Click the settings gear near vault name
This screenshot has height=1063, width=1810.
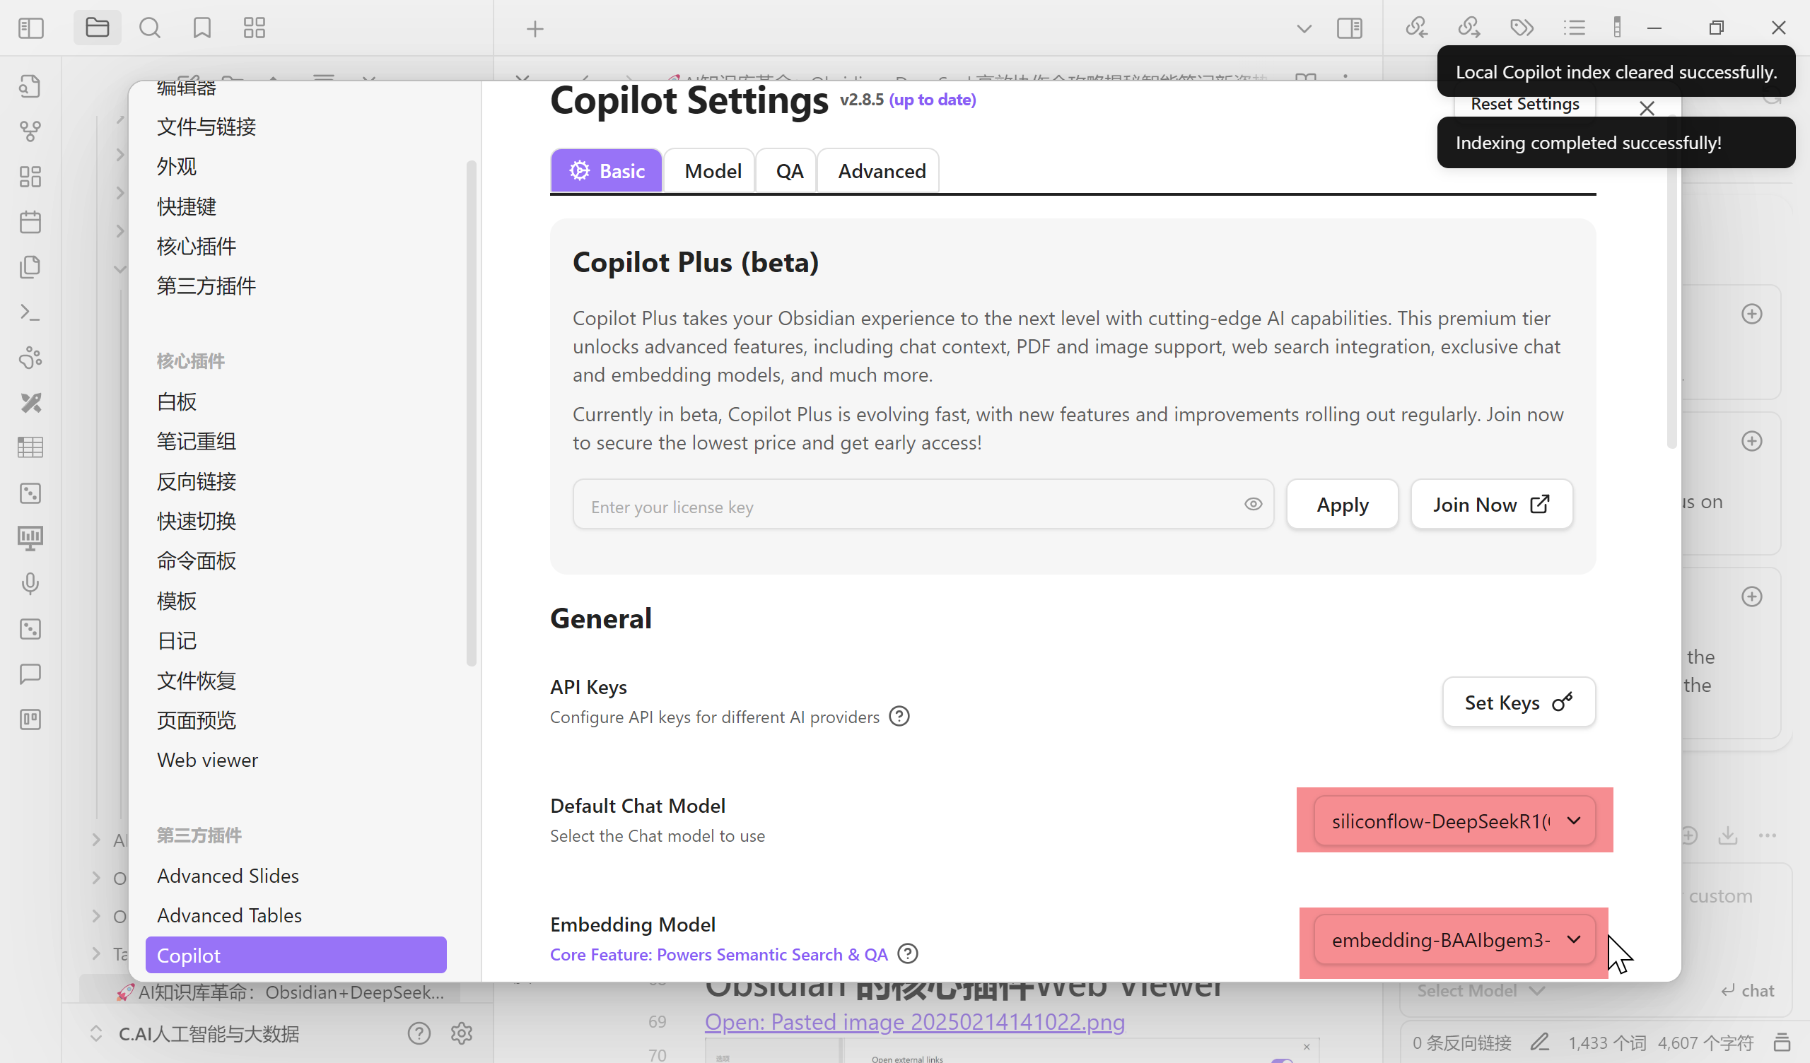[x=461, y=1033]
